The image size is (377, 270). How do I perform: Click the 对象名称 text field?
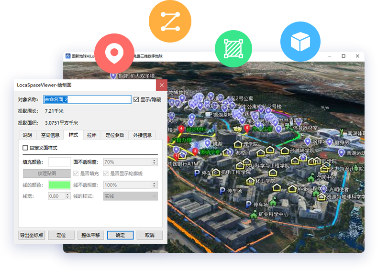(x=87, y=99)
